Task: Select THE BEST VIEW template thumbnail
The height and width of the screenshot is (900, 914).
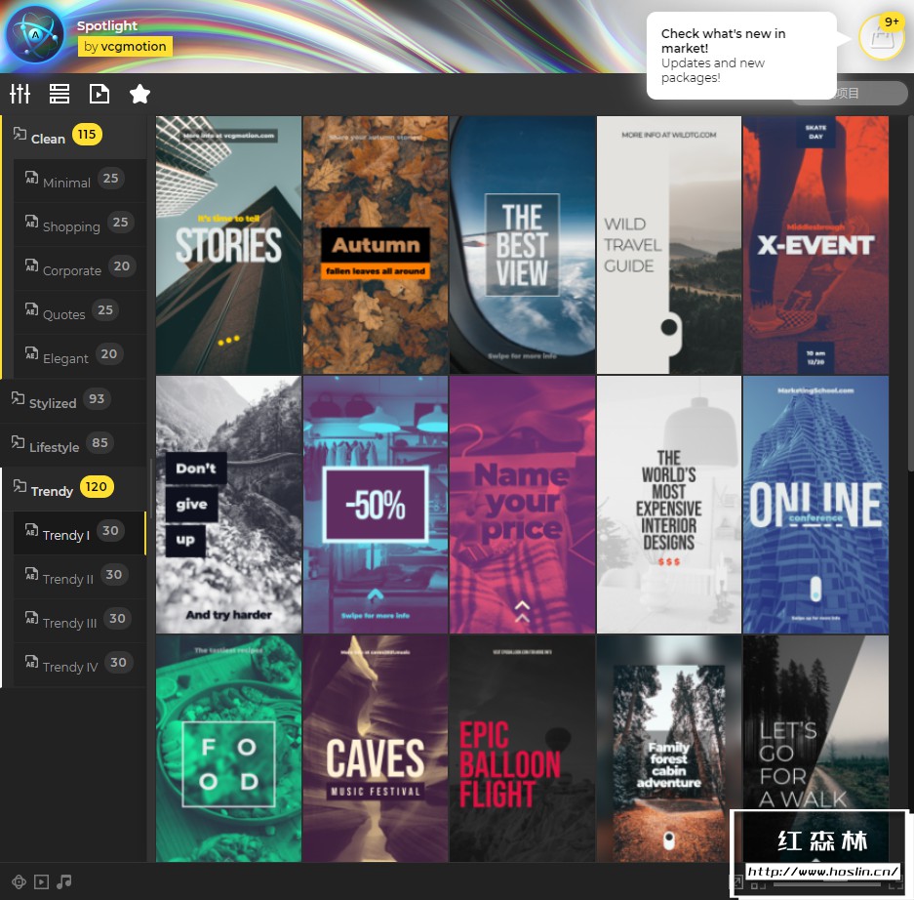Action: coord(522,245)
